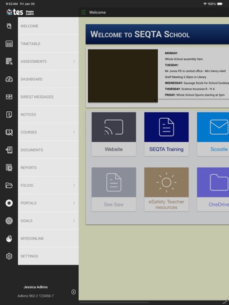Viewport: 229px width, 305px height.
Task: Expand the Folios submenu chevron
Action: coord(74,186)
